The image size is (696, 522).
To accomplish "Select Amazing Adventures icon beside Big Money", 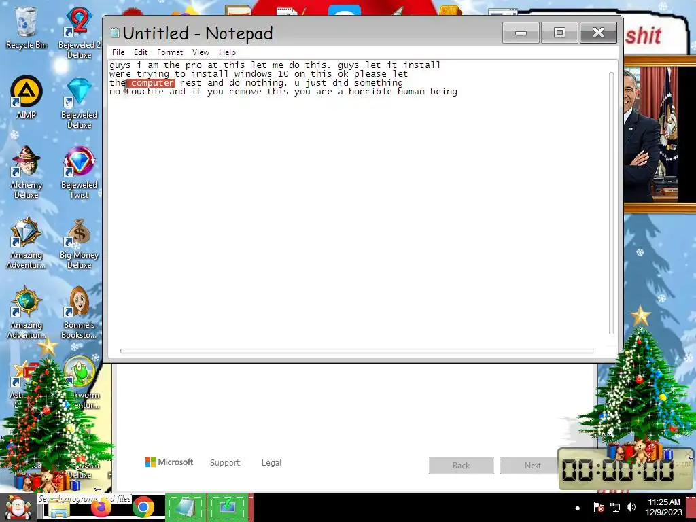I will pos(27,243).
